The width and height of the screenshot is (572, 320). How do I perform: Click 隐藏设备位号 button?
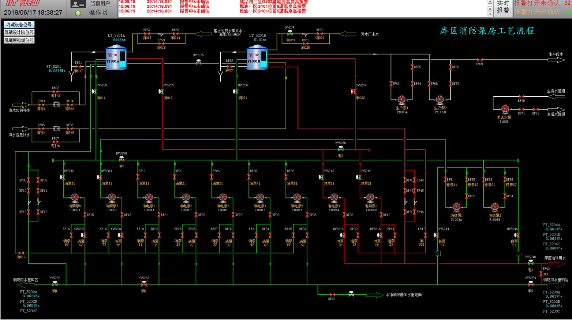tap(19, 25)
